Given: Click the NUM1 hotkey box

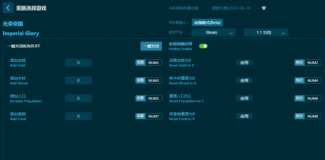Looking at the screenshot, I should coord(154,63).
